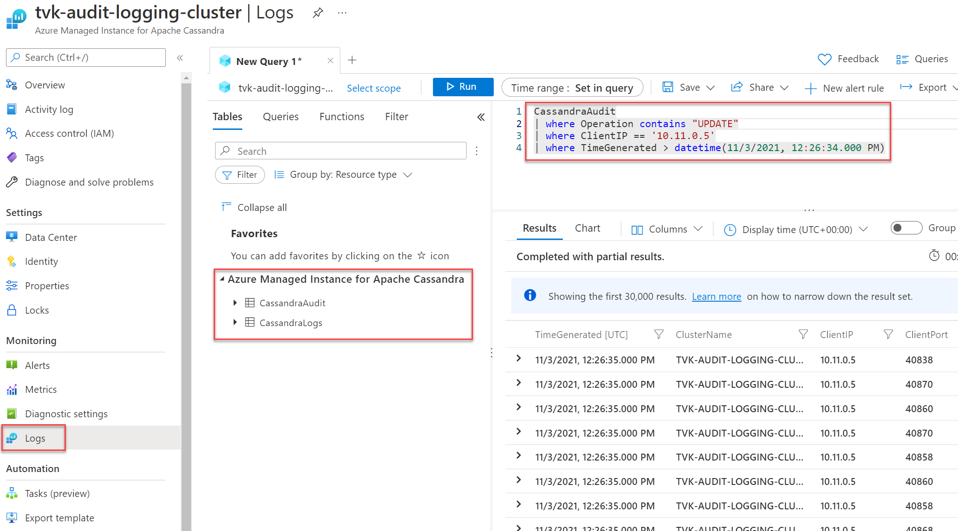
Task: Click the Filter icon in Tables panel
Action: (x=239, y=175)
